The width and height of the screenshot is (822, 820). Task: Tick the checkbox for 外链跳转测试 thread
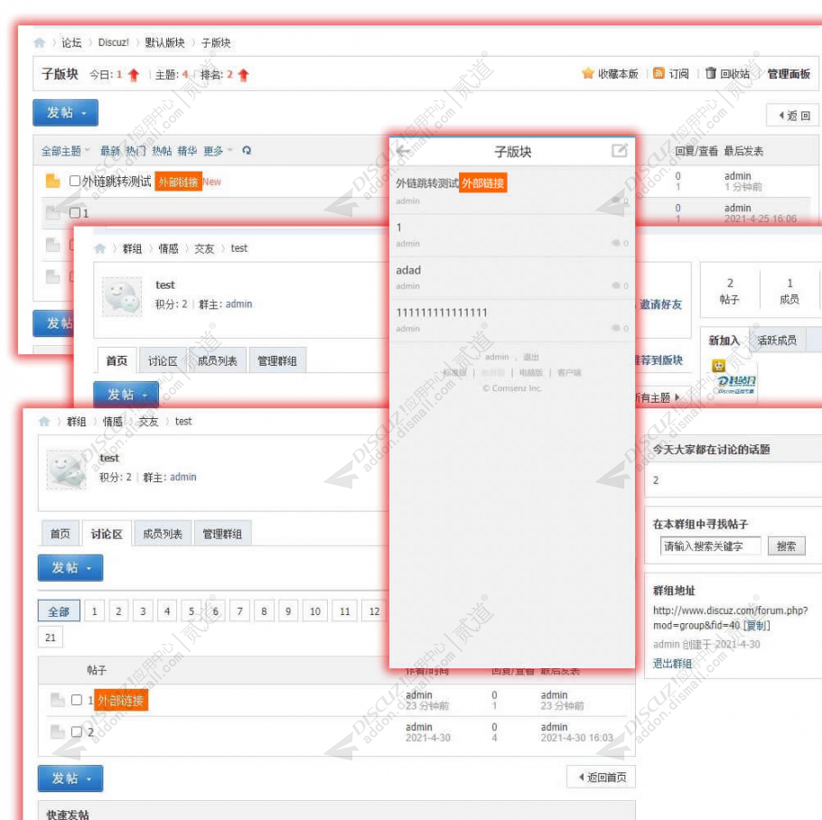[x=75, y=181]
